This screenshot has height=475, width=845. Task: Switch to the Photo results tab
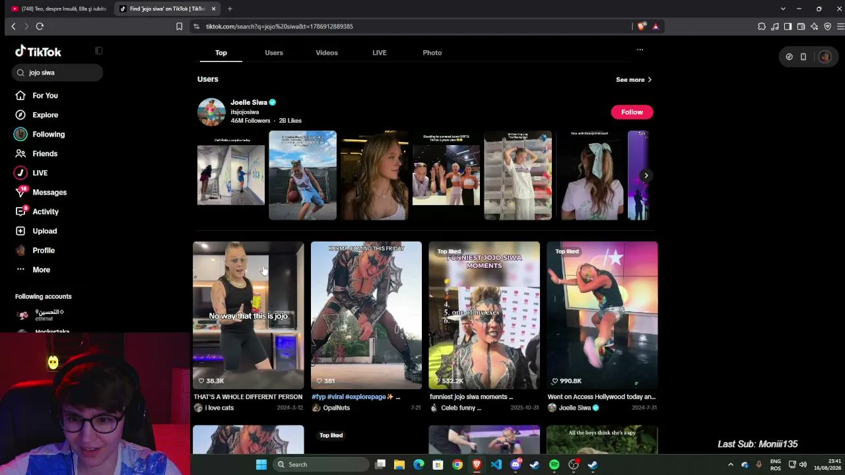coord(432,53)
